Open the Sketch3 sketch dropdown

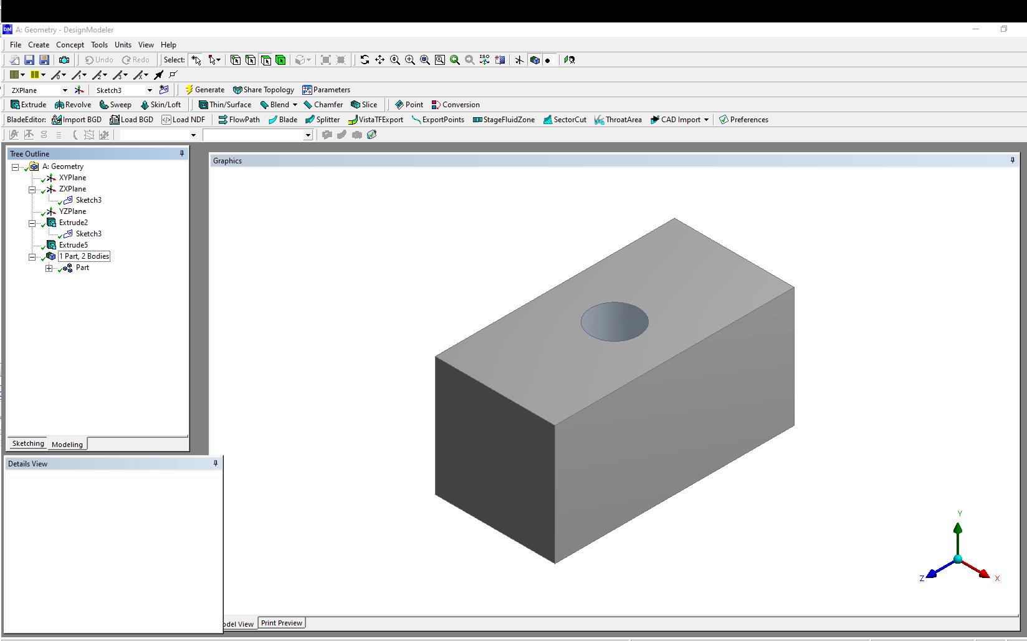tap(150, 90)
